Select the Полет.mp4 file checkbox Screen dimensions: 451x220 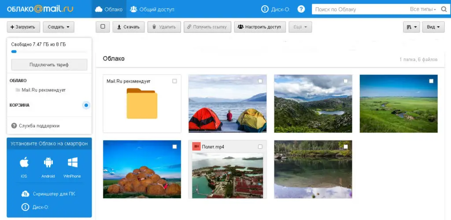tap(260, 147)
